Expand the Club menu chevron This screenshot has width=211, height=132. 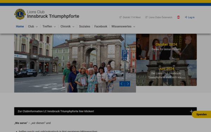pos(37,27)
